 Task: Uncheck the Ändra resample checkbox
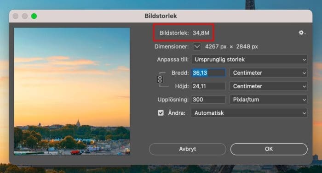[x=161, y=113]
